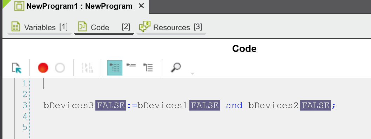Click line number 3 in the gutter
This screenshot has width=371, height=139.
tap(25, 105)
